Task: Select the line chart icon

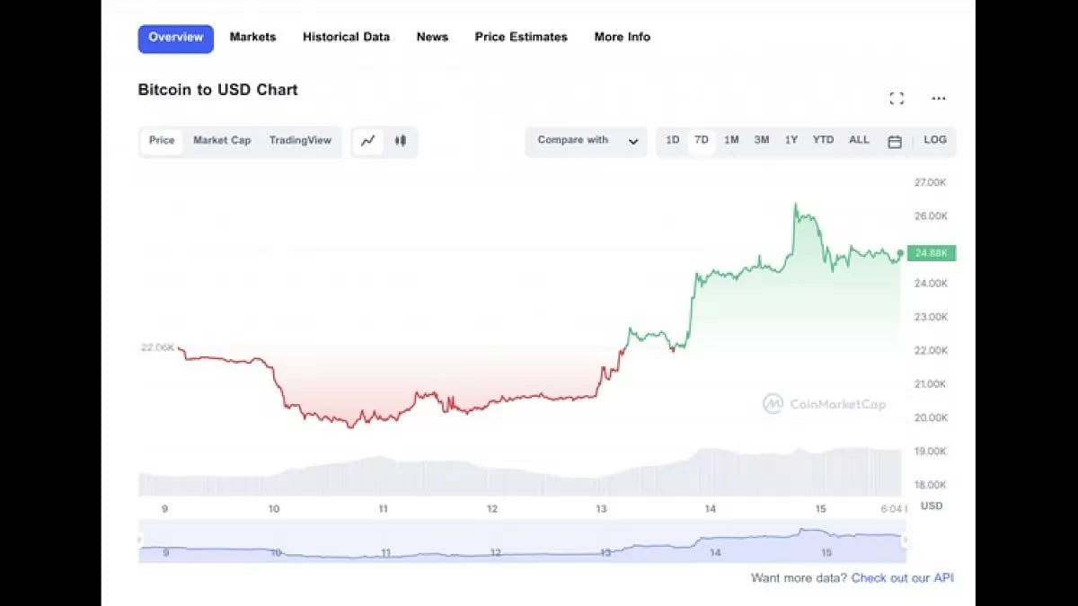Action: [367, 141]
